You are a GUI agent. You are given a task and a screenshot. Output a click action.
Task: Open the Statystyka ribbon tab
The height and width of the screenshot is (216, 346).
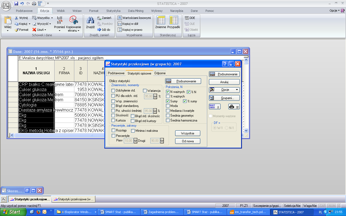click(x=113, y=11)
